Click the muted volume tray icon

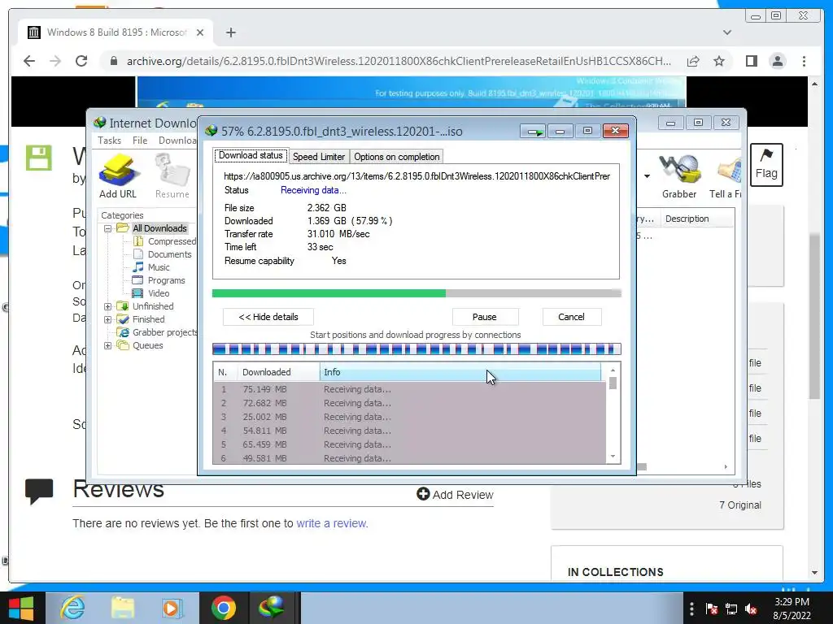751,609
